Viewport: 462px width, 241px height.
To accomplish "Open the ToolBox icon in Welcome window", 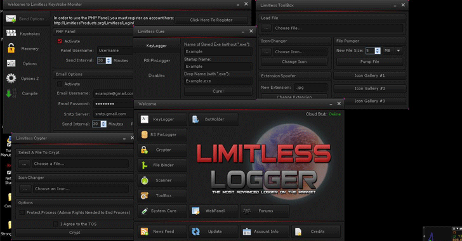I will [x=145, y=195].
